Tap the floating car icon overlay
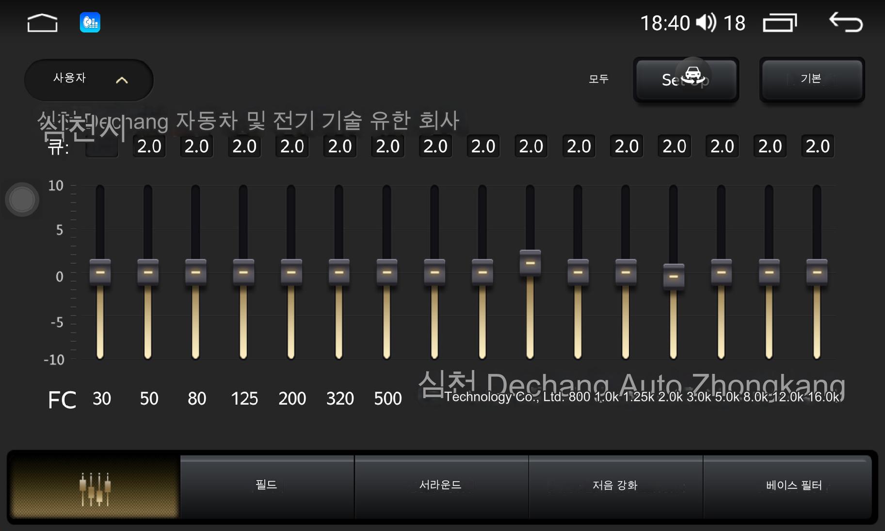This screenshot has width=885, height=531. pyautogui.click(x=693, y=75)
